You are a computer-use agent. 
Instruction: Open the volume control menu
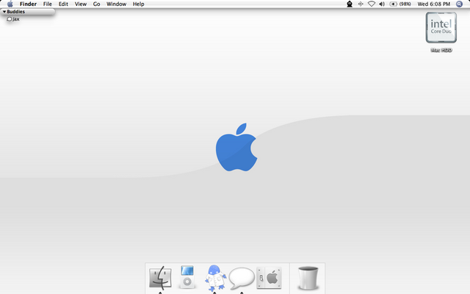pyautogui.click(x=382, y=4)
